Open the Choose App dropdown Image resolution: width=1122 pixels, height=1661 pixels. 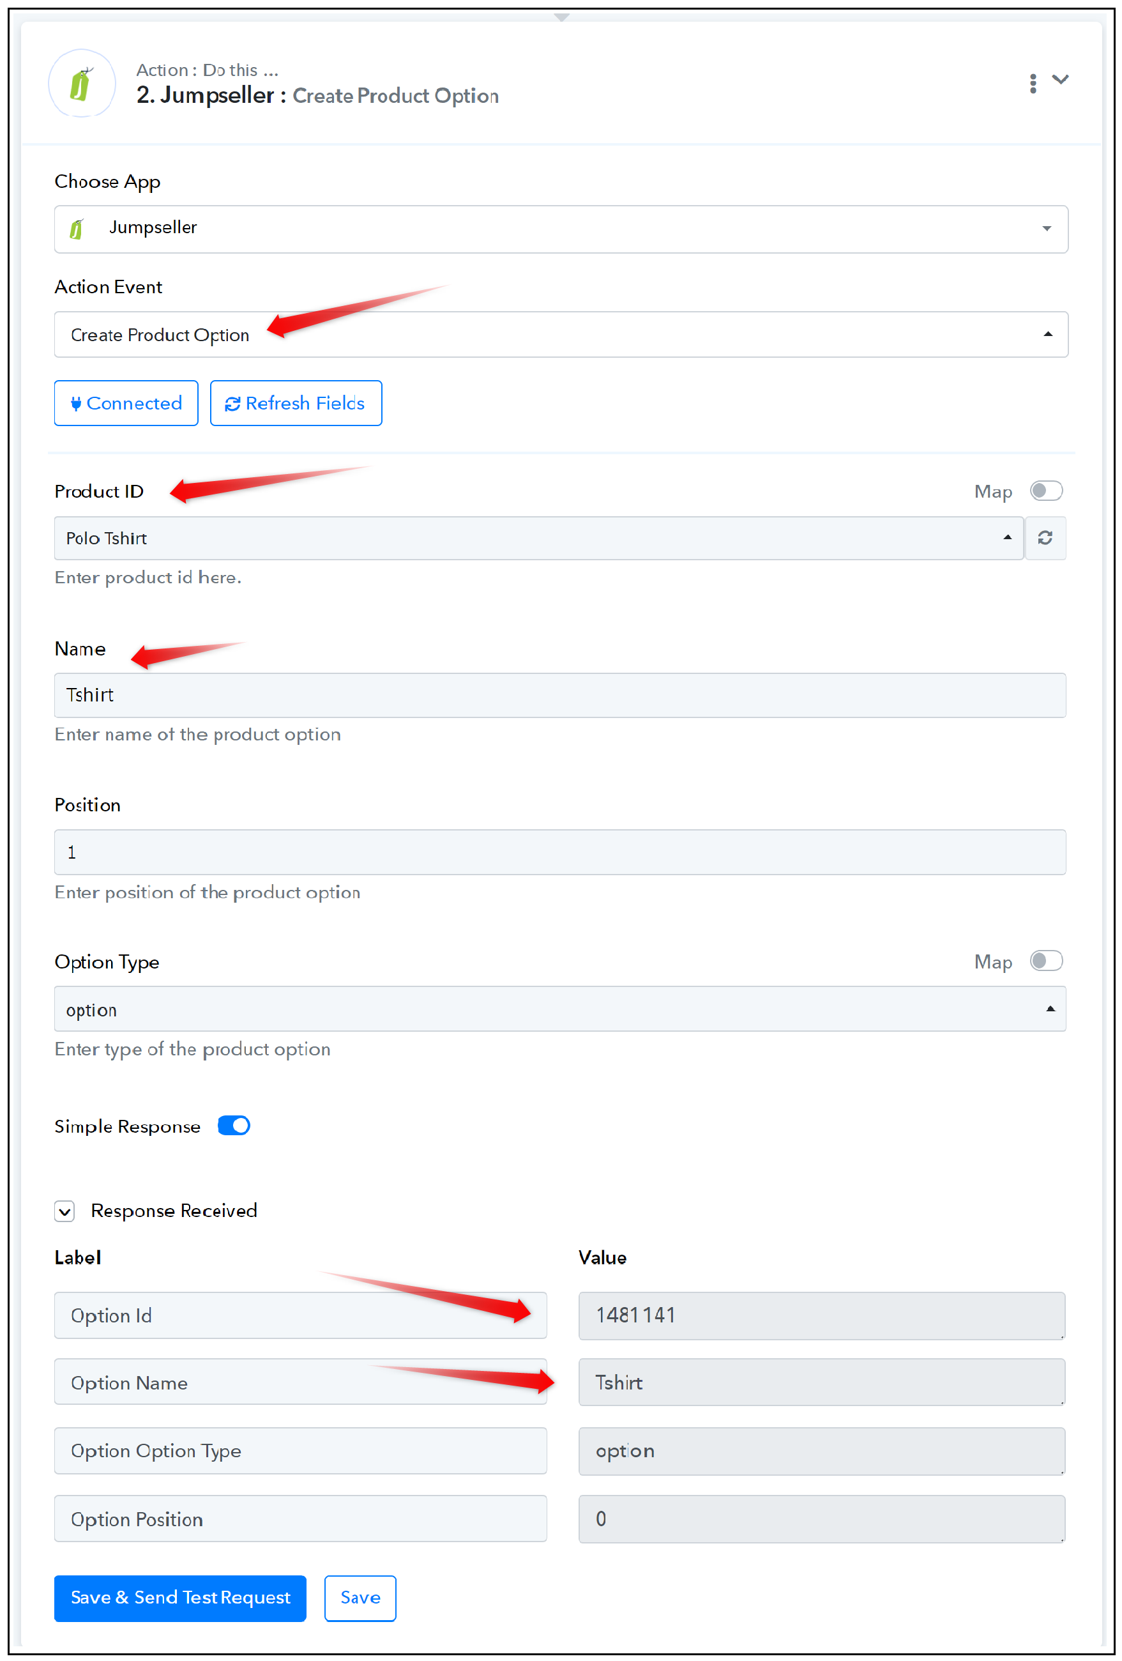[x=561, y=229]
